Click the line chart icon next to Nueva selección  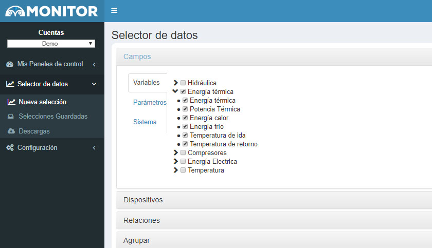pyautogui.click(x=11, y=102)
